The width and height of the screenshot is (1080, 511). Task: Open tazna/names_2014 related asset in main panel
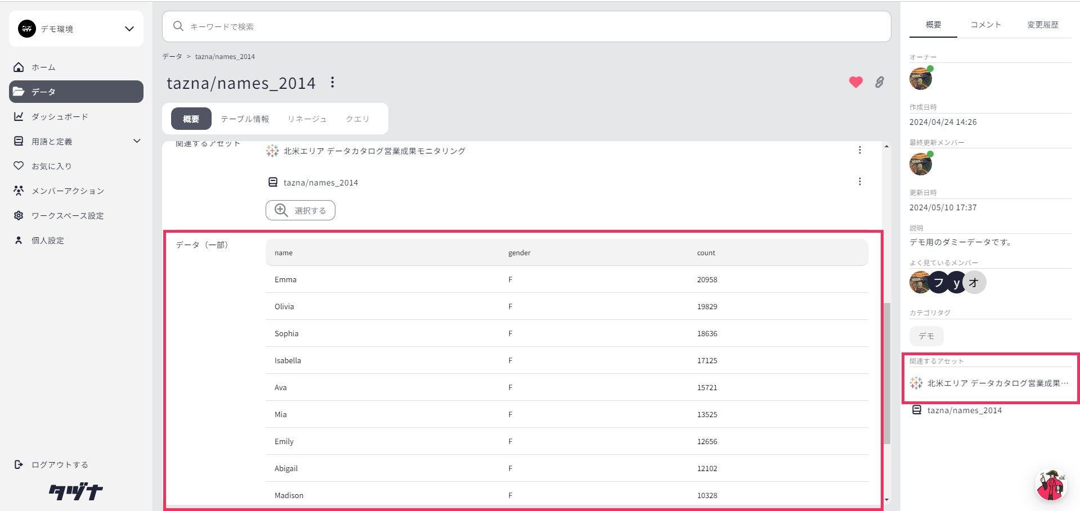(x=321, y=182)
